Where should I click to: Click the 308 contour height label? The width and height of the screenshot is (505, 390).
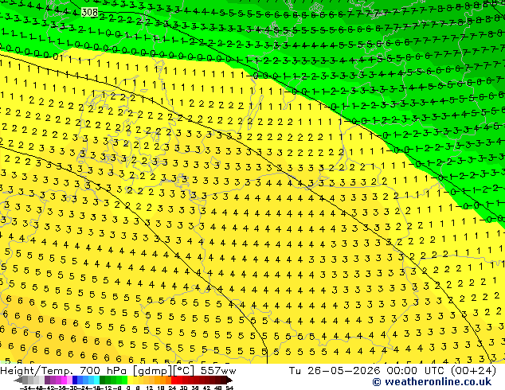[x=89, y=13]
